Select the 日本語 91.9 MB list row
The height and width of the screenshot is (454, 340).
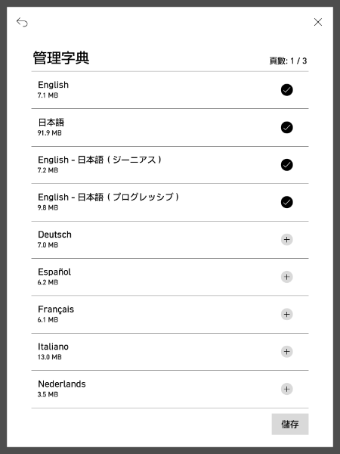[170, 127]
